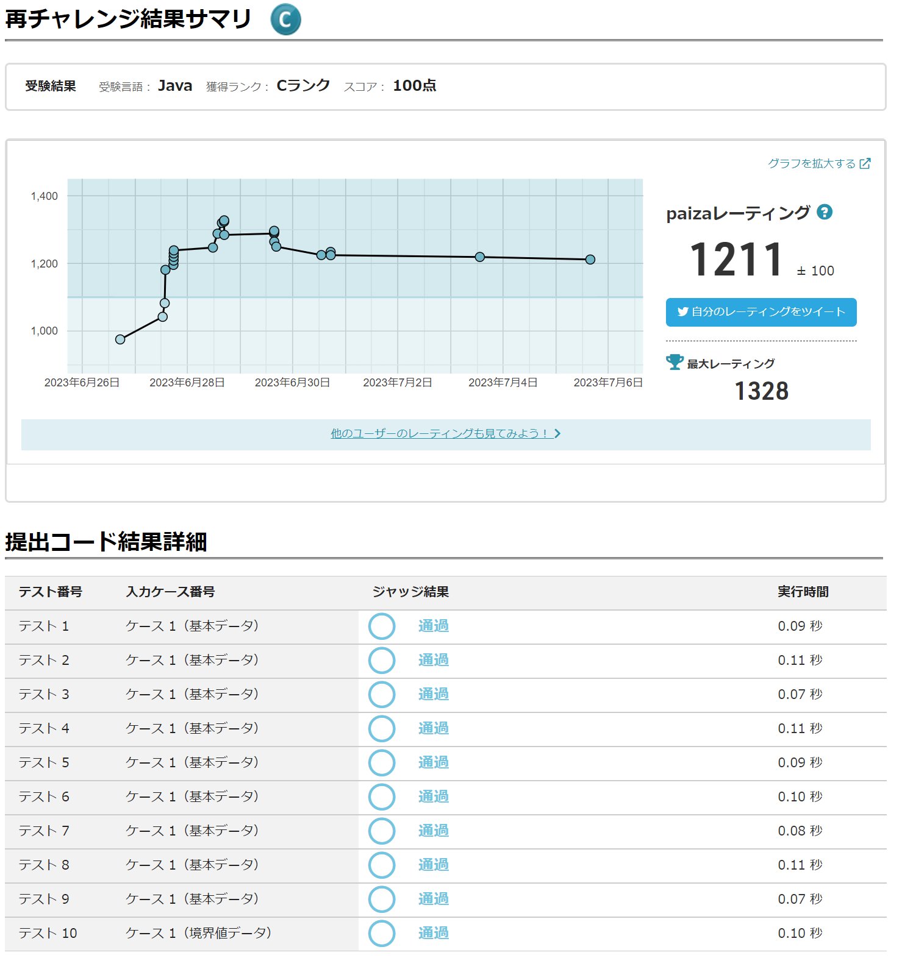This screenshot has width=902, height=958.
Task: Click the pass circle icon for テスト 10
Action: click(382, 934)
